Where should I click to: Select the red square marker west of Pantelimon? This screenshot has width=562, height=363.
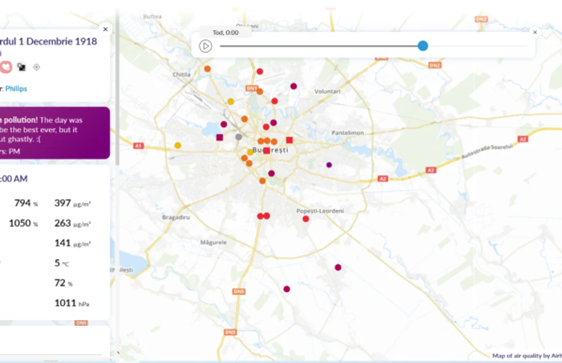click(x=289, y=140)
